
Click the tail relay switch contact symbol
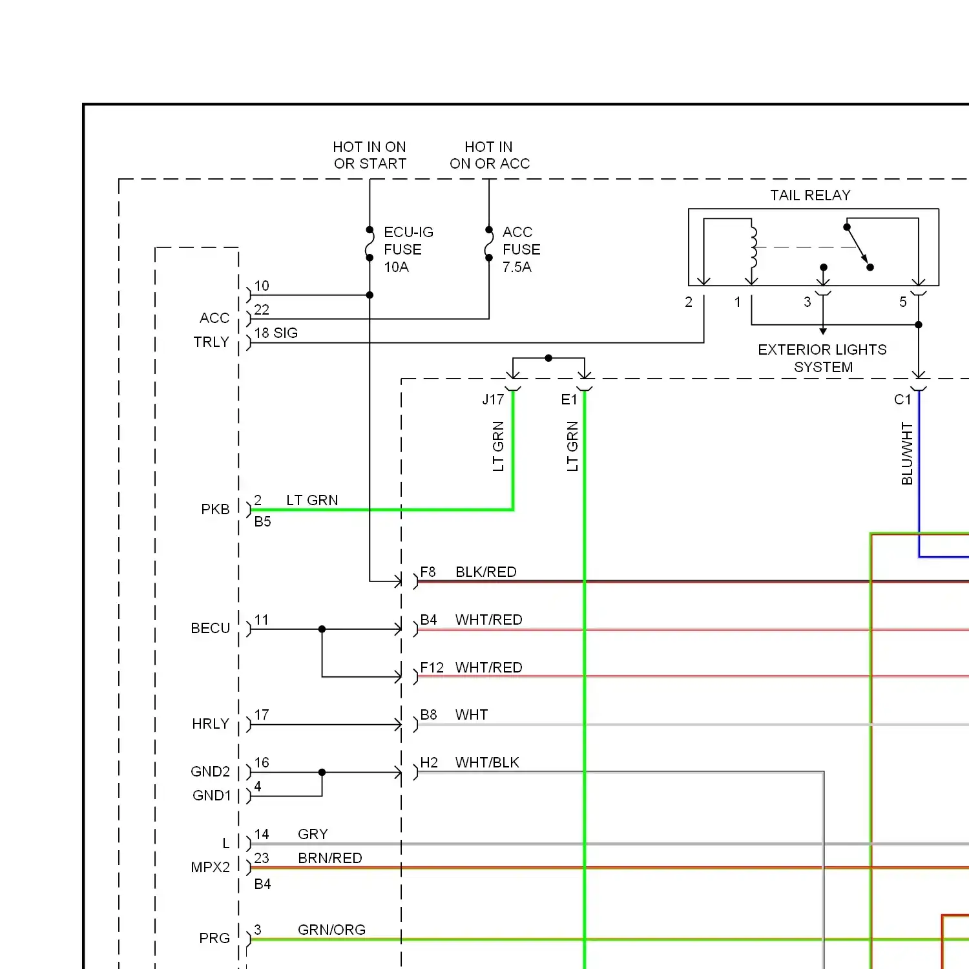pos(859,247)
